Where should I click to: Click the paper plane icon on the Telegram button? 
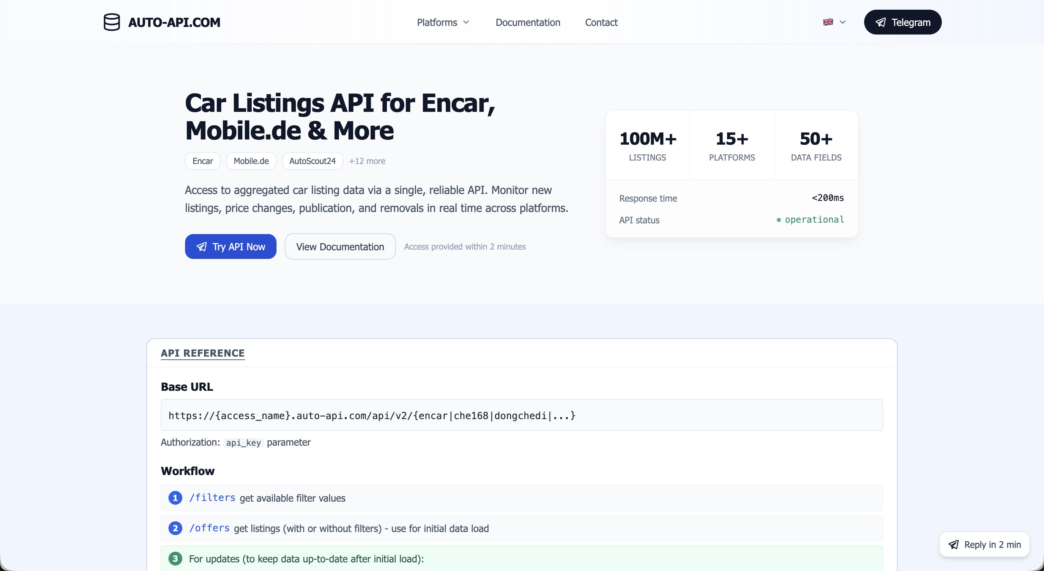click(881, 22)
